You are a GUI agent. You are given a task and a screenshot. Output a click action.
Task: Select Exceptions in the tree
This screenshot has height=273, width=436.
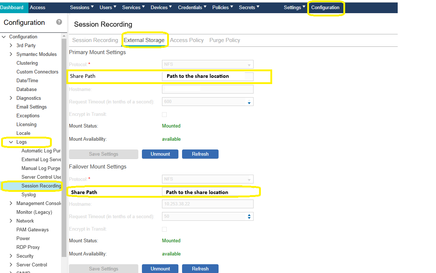click(x=28, y=115)
